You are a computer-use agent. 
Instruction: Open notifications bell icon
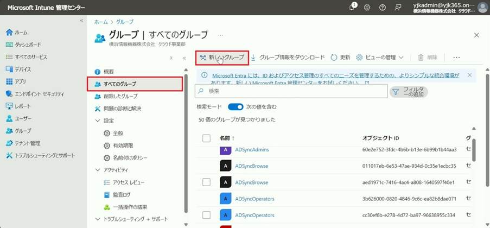pyautogui.click(x=353, y=7)
